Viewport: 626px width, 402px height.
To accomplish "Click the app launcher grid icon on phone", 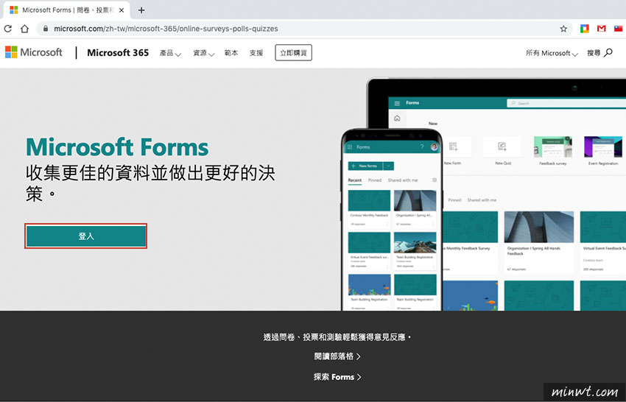I will [x=350, y=147].
